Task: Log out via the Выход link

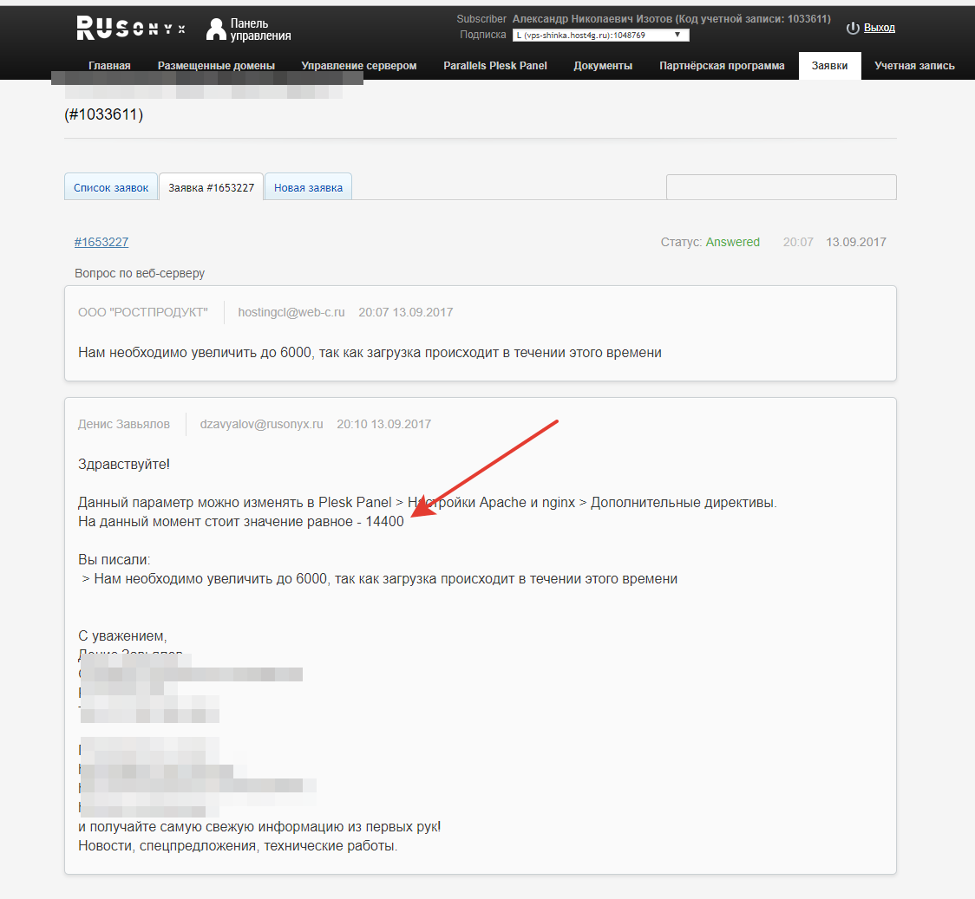Action: click(x=880, y=28)
